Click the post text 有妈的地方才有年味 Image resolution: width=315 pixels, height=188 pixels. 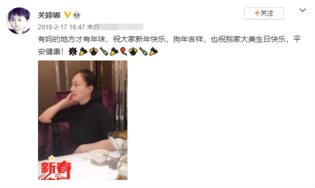(72, 40)
